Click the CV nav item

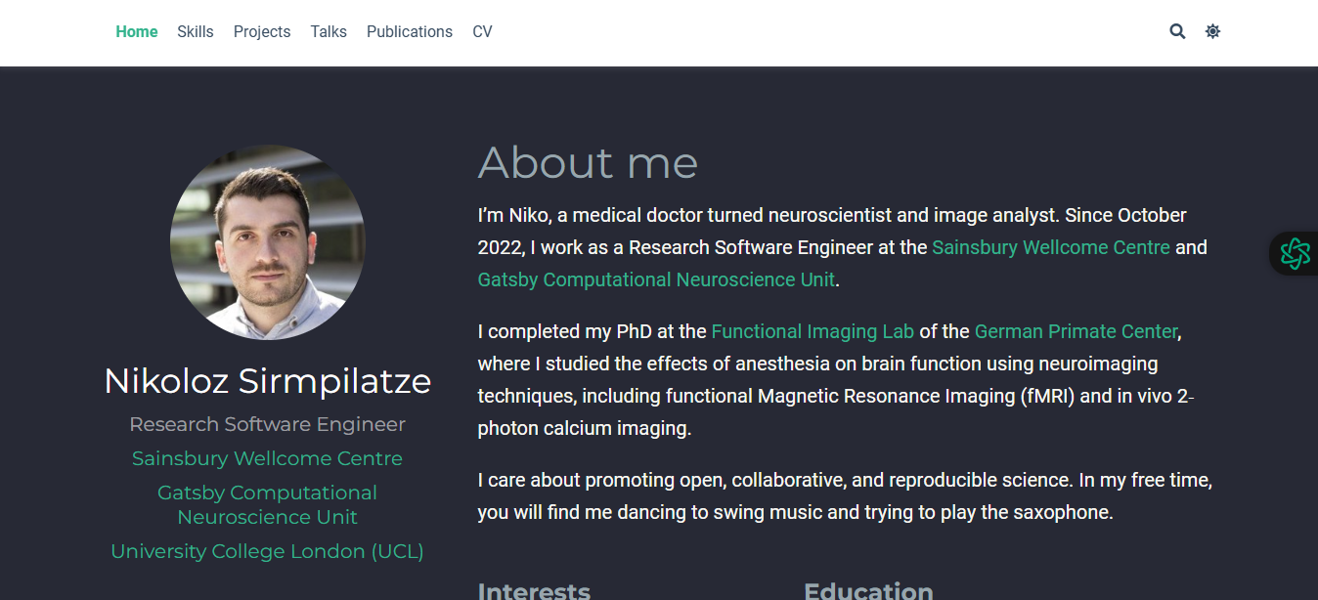coord(482,31)
